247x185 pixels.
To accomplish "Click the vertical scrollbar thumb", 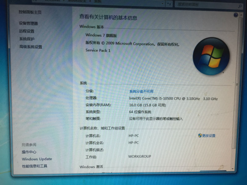I will [237, 83].
